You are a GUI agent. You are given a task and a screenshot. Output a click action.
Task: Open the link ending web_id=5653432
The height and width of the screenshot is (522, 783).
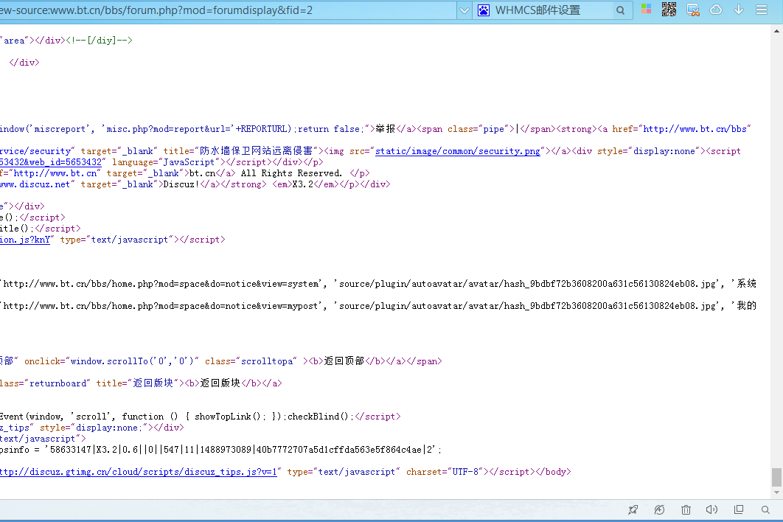pyautogui.click(x=50, y=162)
